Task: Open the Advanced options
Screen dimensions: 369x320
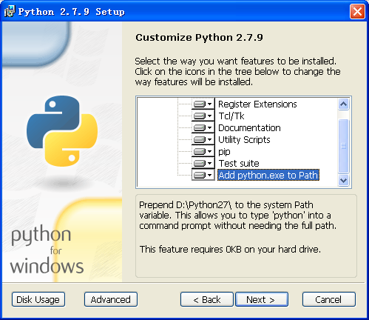Action: (x=111, y=299)
